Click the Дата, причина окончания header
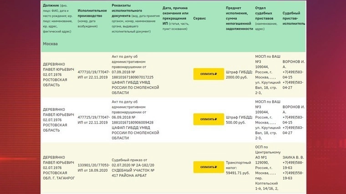Image resolution: width=346 pixels, height=194 pixels. [x=174, y=18]
